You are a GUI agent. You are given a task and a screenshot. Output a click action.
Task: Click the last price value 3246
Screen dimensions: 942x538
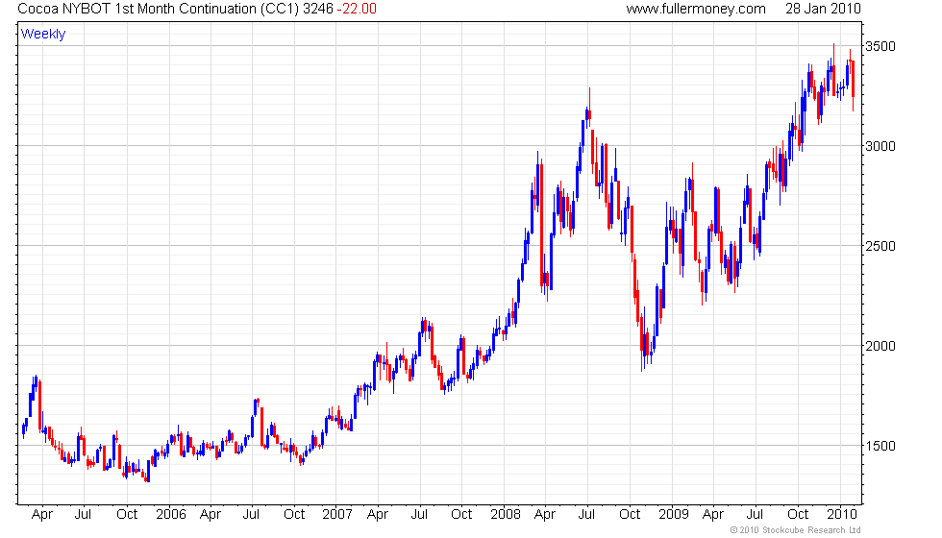pyautogui.click(x=318, y=9)
